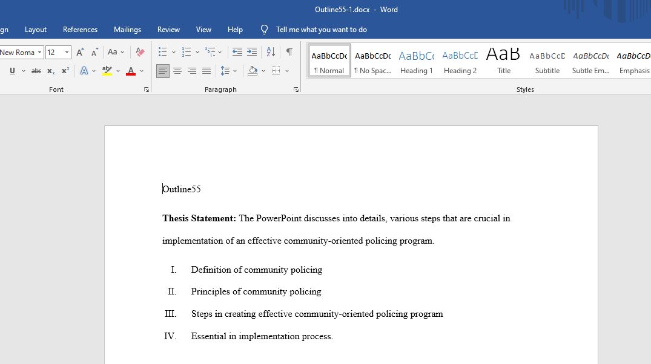The width and height of the screenshot is (651, 364).
Task: Click the Decrease Font Size icon
Action: point(94,52)
